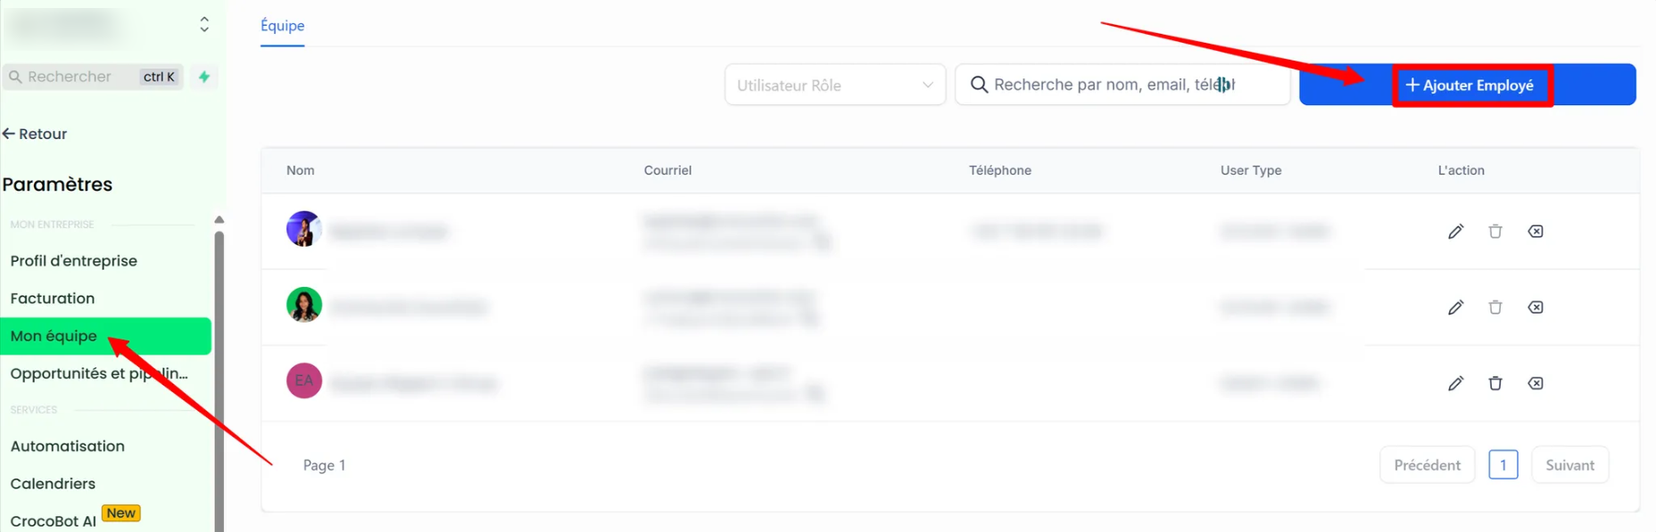Click the green lightning bolt icon
The image size is (1656, 532).
[x=204, y=77]
